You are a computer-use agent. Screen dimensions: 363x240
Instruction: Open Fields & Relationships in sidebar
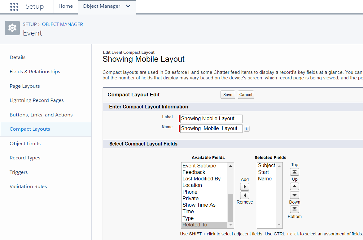coord(35,72)
